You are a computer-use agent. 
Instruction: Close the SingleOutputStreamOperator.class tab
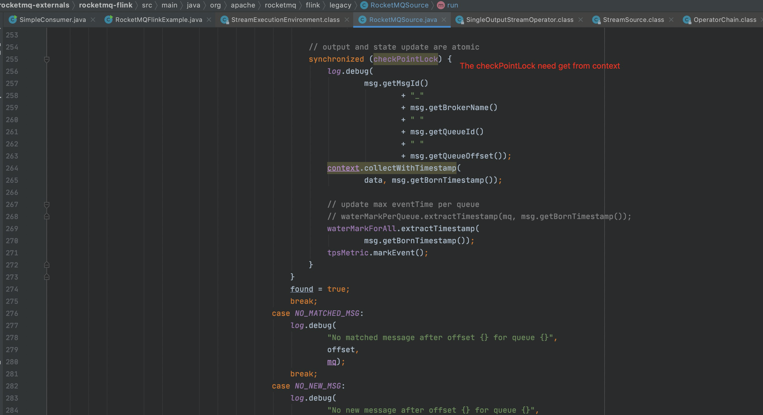[x=581, y=20]
